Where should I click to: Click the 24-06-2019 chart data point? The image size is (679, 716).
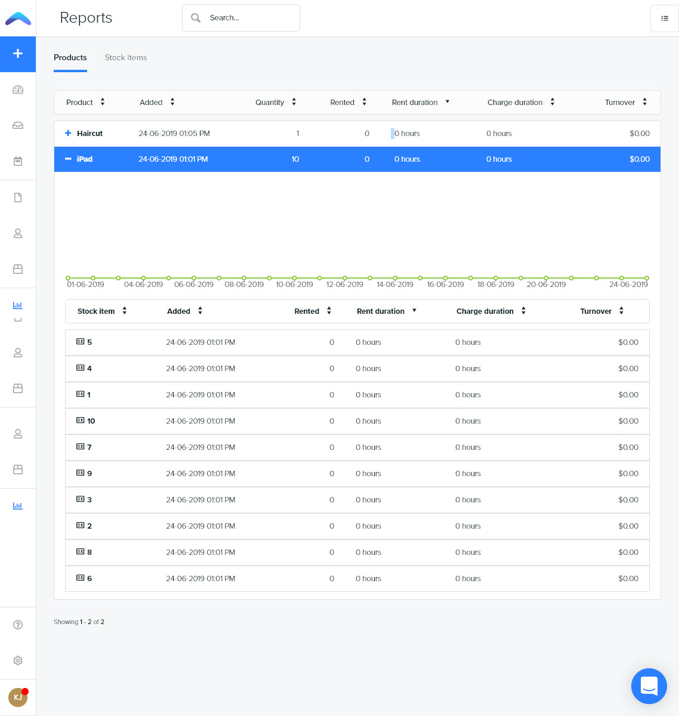click(x=646, y=278)
